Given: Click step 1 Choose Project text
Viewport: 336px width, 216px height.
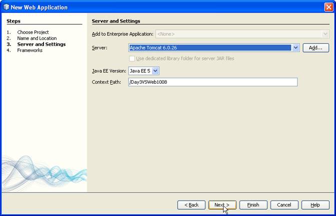Looking at the screenshot, I should (33, 32).
